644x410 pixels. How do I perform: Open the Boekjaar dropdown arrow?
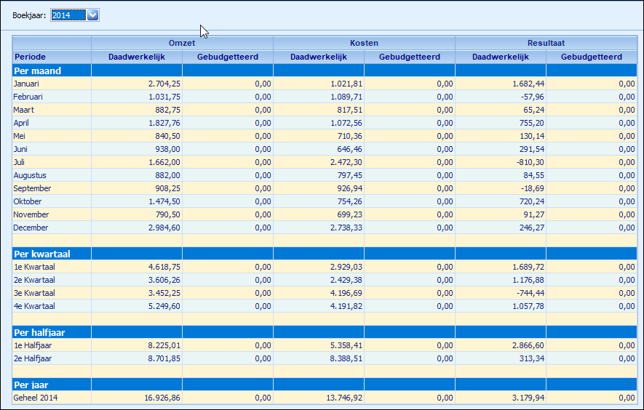tap(93, 15)
